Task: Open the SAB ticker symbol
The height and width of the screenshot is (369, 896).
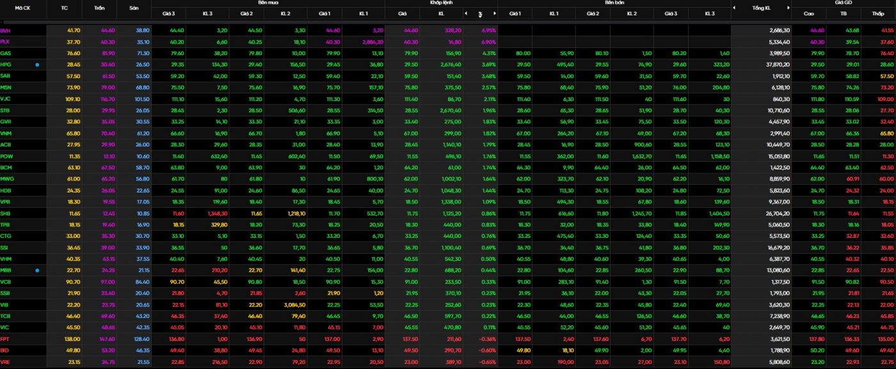Action: [x=6, y=76]
